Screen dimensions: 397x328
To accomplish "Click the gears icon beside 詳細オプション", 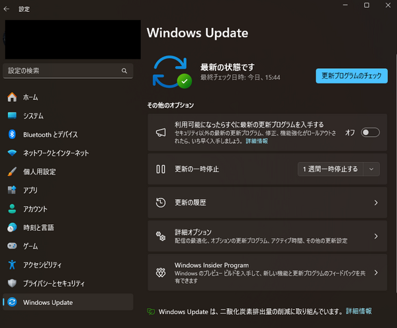I will point(161,236).
